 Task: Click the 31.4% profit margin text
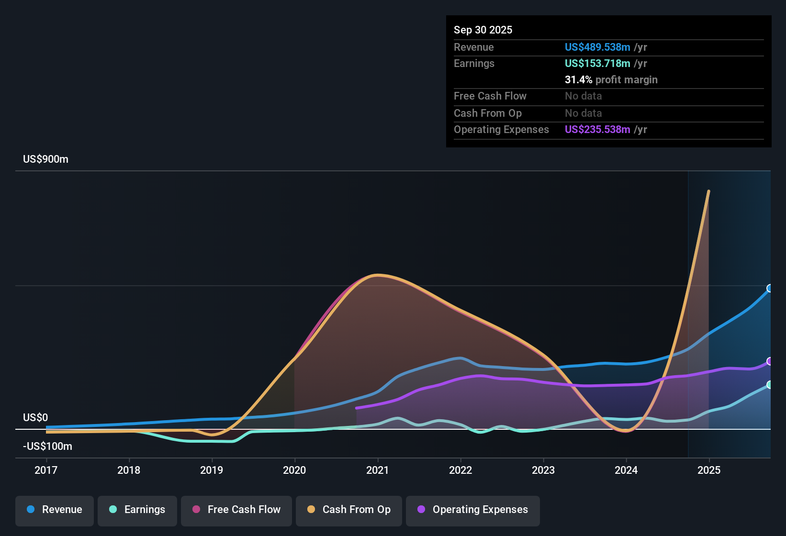pos(611,79)
